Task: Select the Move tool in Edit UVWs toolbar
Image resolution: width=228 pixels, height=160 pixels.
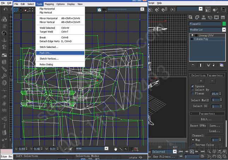Action: point(16,10)
